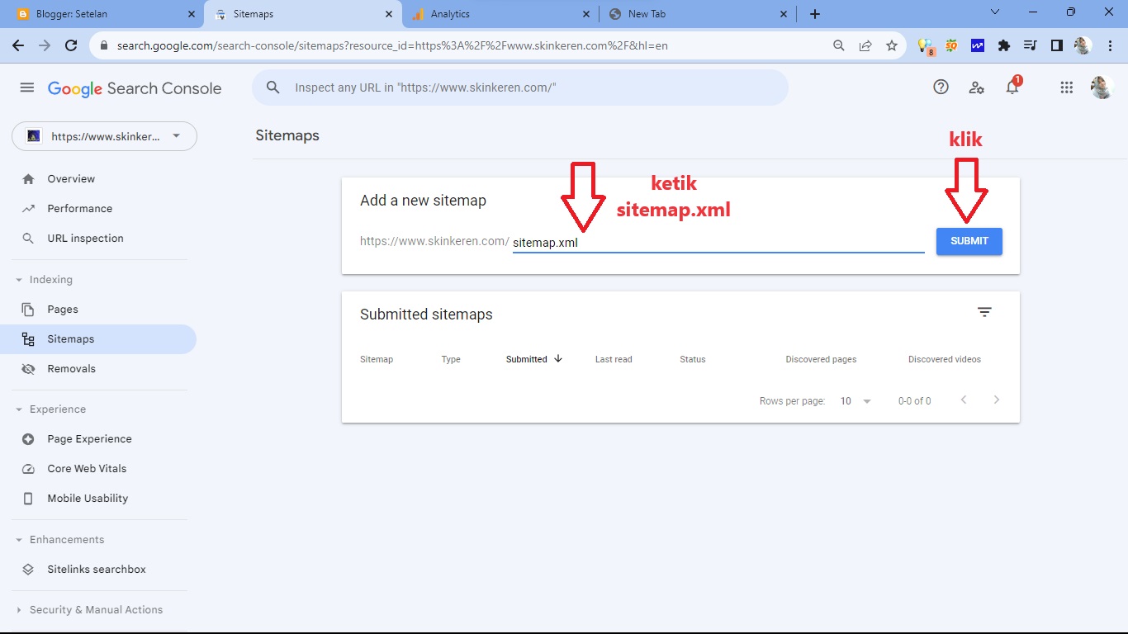This screenshot has width=1128, height=634.
Task: Open Rows per page dropdown
Action: point(856,401)
